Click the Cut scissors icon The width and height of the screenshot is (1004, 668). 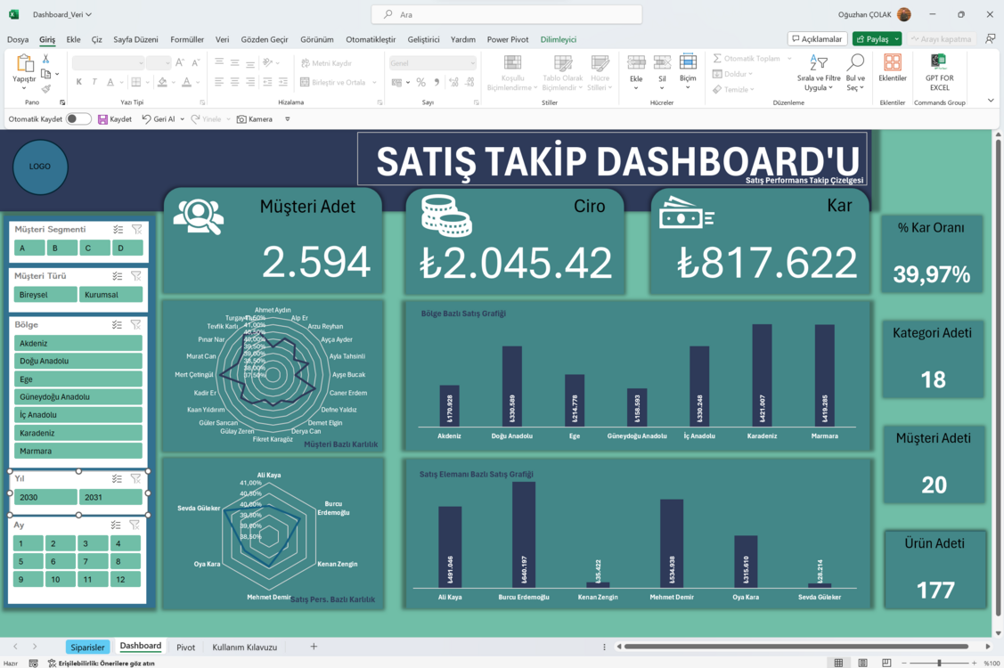45,59
